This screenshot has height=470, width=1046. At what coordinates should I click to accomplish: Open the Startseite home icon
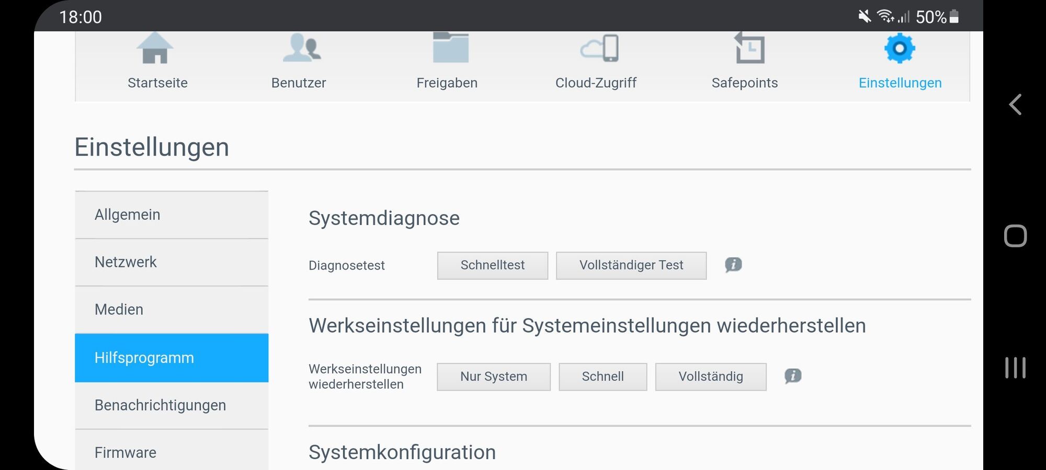pyautogui.click(x=155, y=48)
